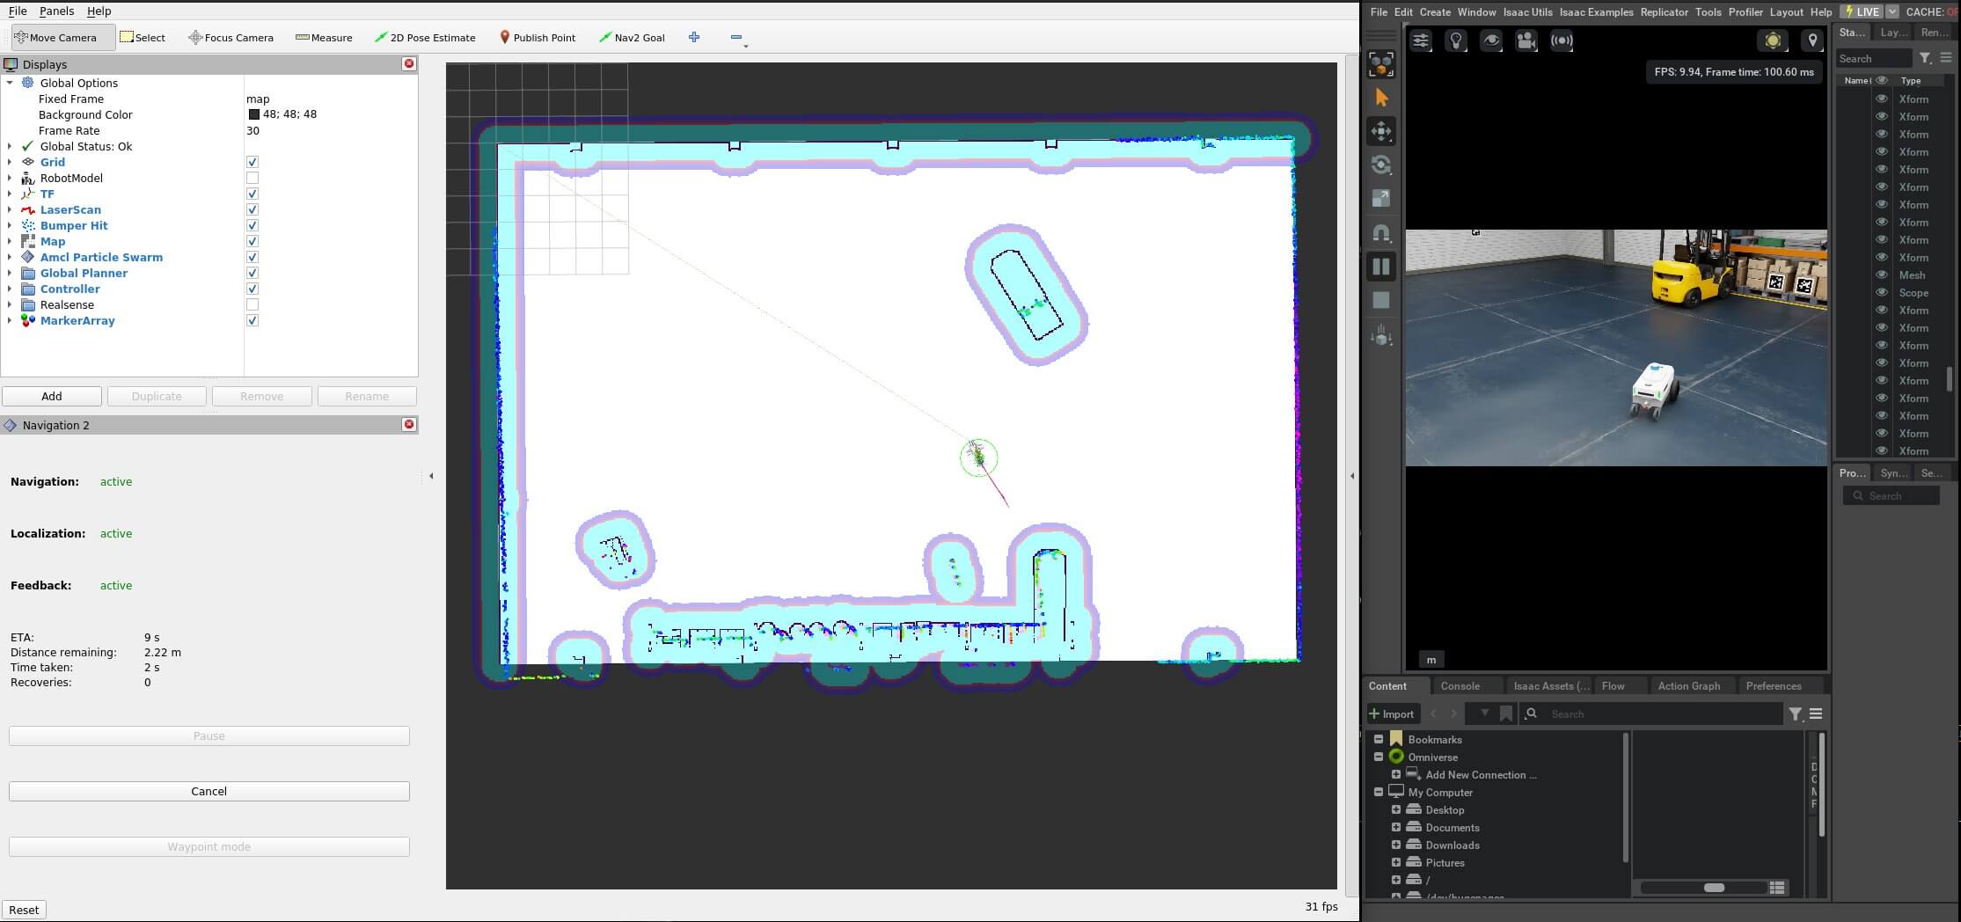Viewport: 1961px width, 922px height.
Task: Open the viewport camera menu icon
Action: pyautogui.click(x=1526, y=40)
